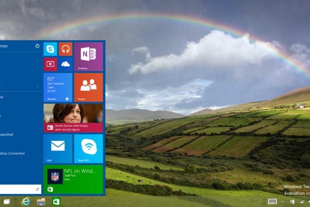Open the red Video tile
The height and width of the screenshot is (207, 310).
click(x=50, y=64)
